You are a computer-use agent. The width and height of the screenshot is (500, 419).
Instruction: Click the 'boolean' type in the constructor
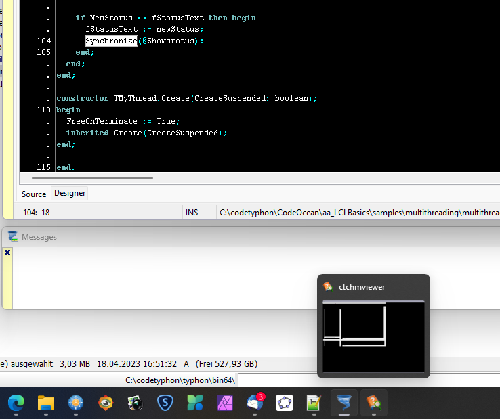291,98
